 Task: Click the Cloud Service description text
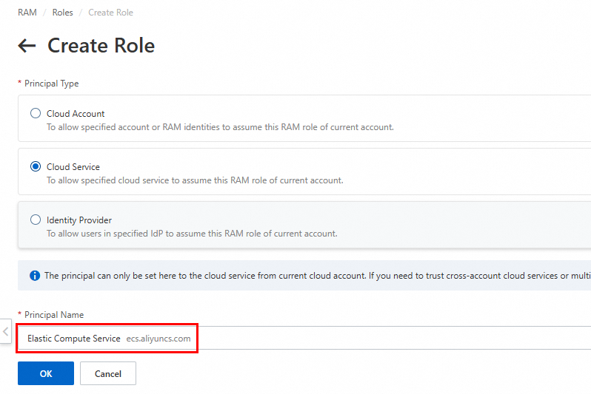[x=195, y=180]
